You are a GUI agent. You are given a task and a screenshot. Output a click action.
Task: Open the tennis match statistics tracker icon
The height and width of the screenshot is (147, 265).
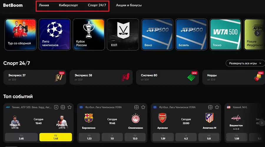pyautogui.click(x=63, y=107)
